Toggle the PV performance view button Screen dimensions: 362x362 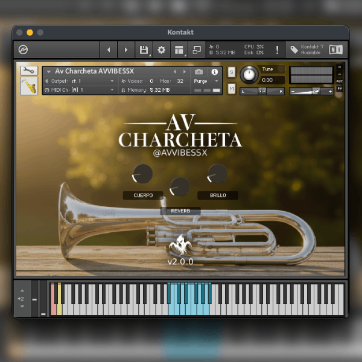339,88
